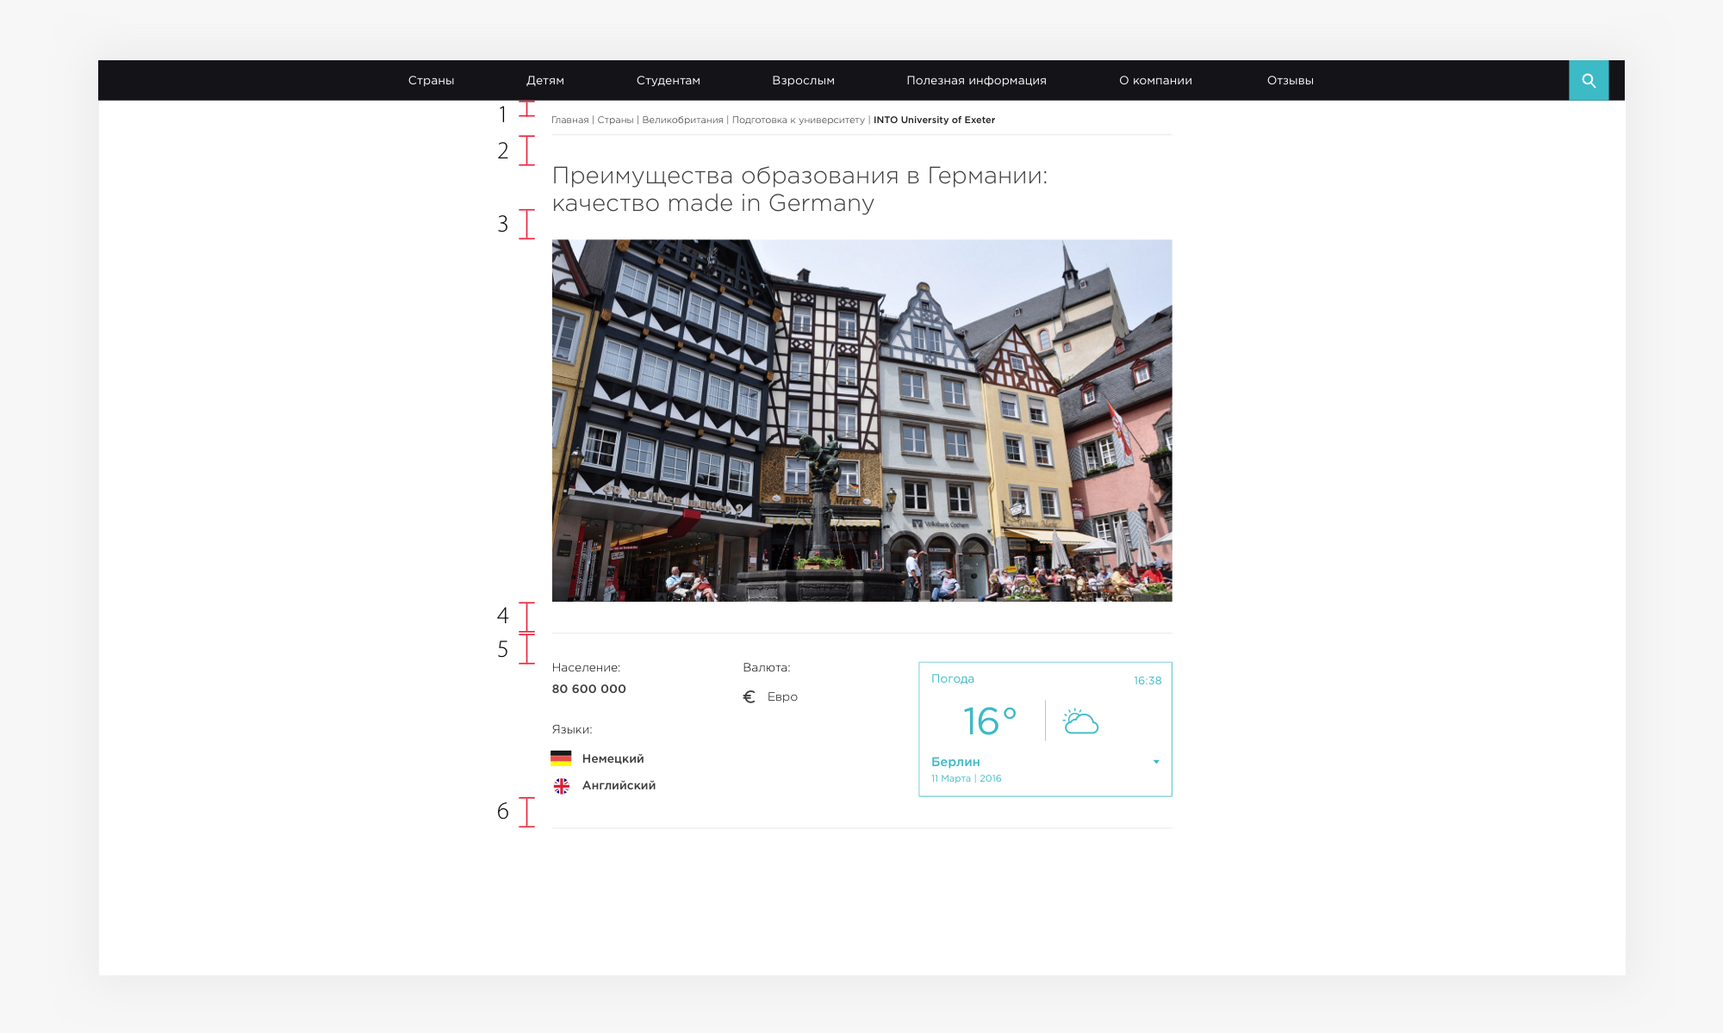The image size is (1723, 1033).
Task: Follow Подготовка к университету breadcrumb
Action: (798, 120)
